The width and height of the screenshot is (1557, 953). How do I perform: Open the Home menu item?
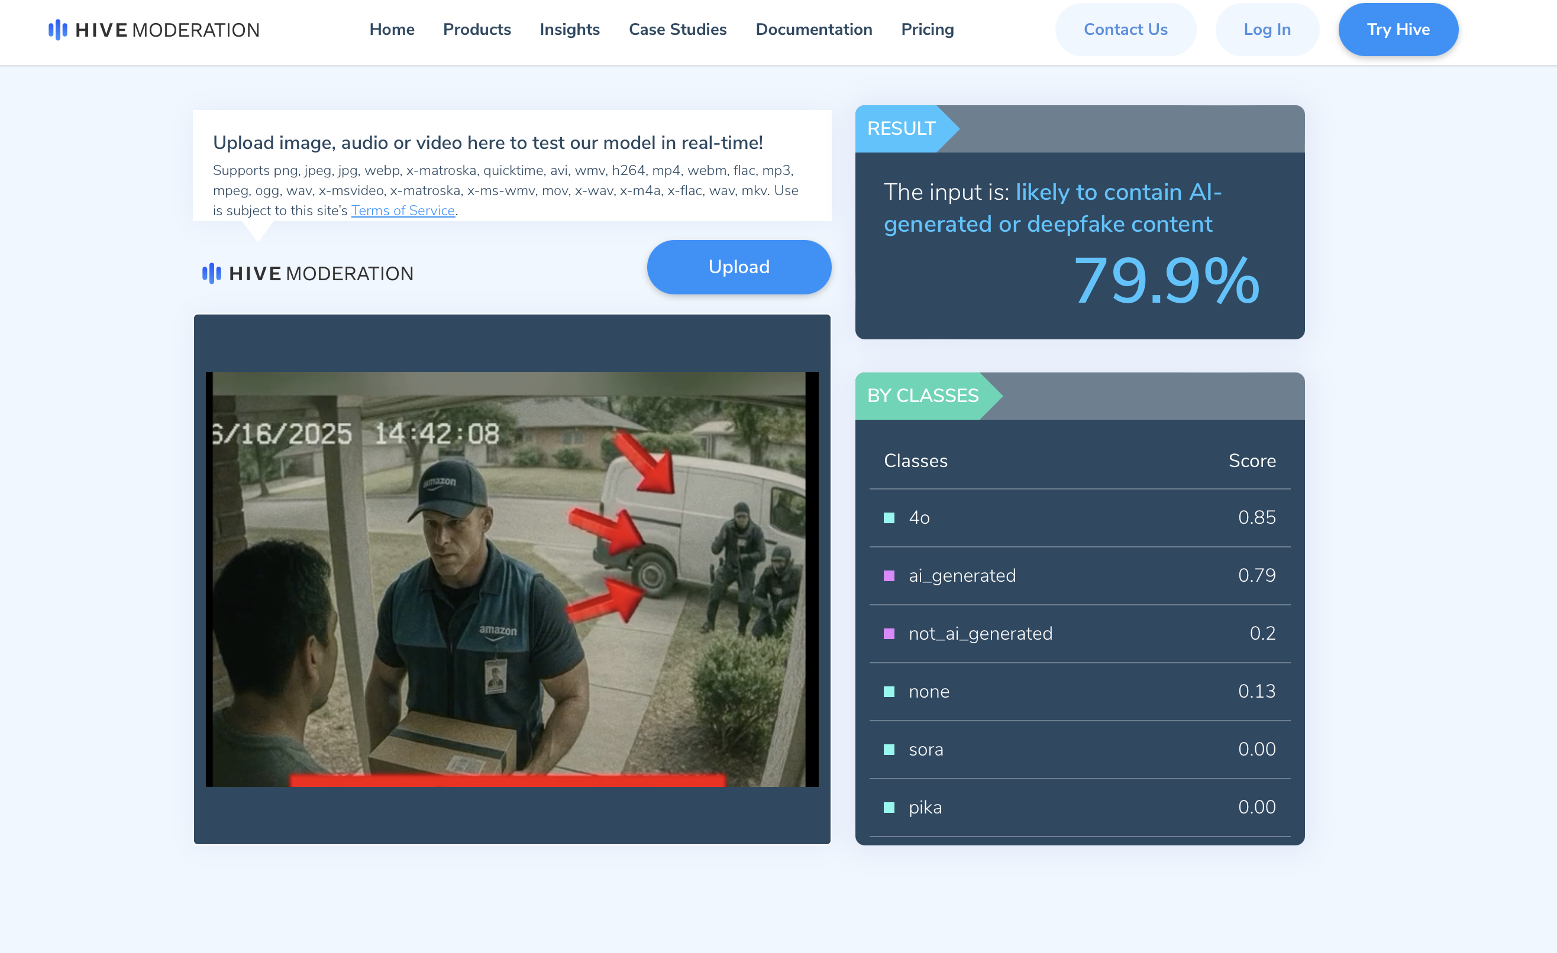click(392, 30)
